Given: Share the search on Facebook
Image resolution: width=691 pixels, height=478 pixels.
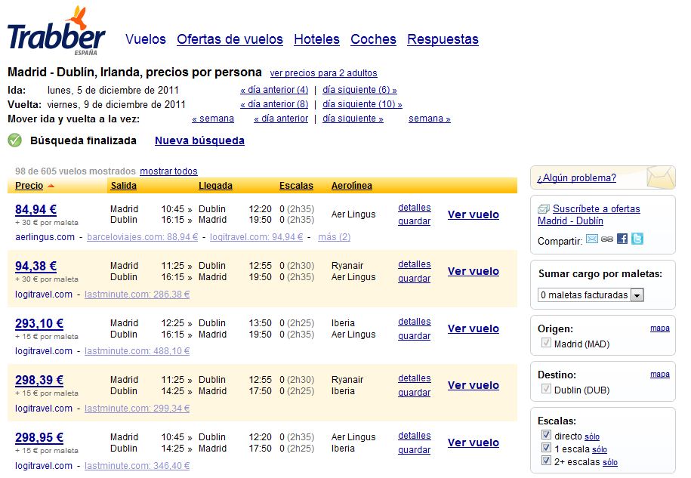Looking at the screenshot, I should 622,239.
